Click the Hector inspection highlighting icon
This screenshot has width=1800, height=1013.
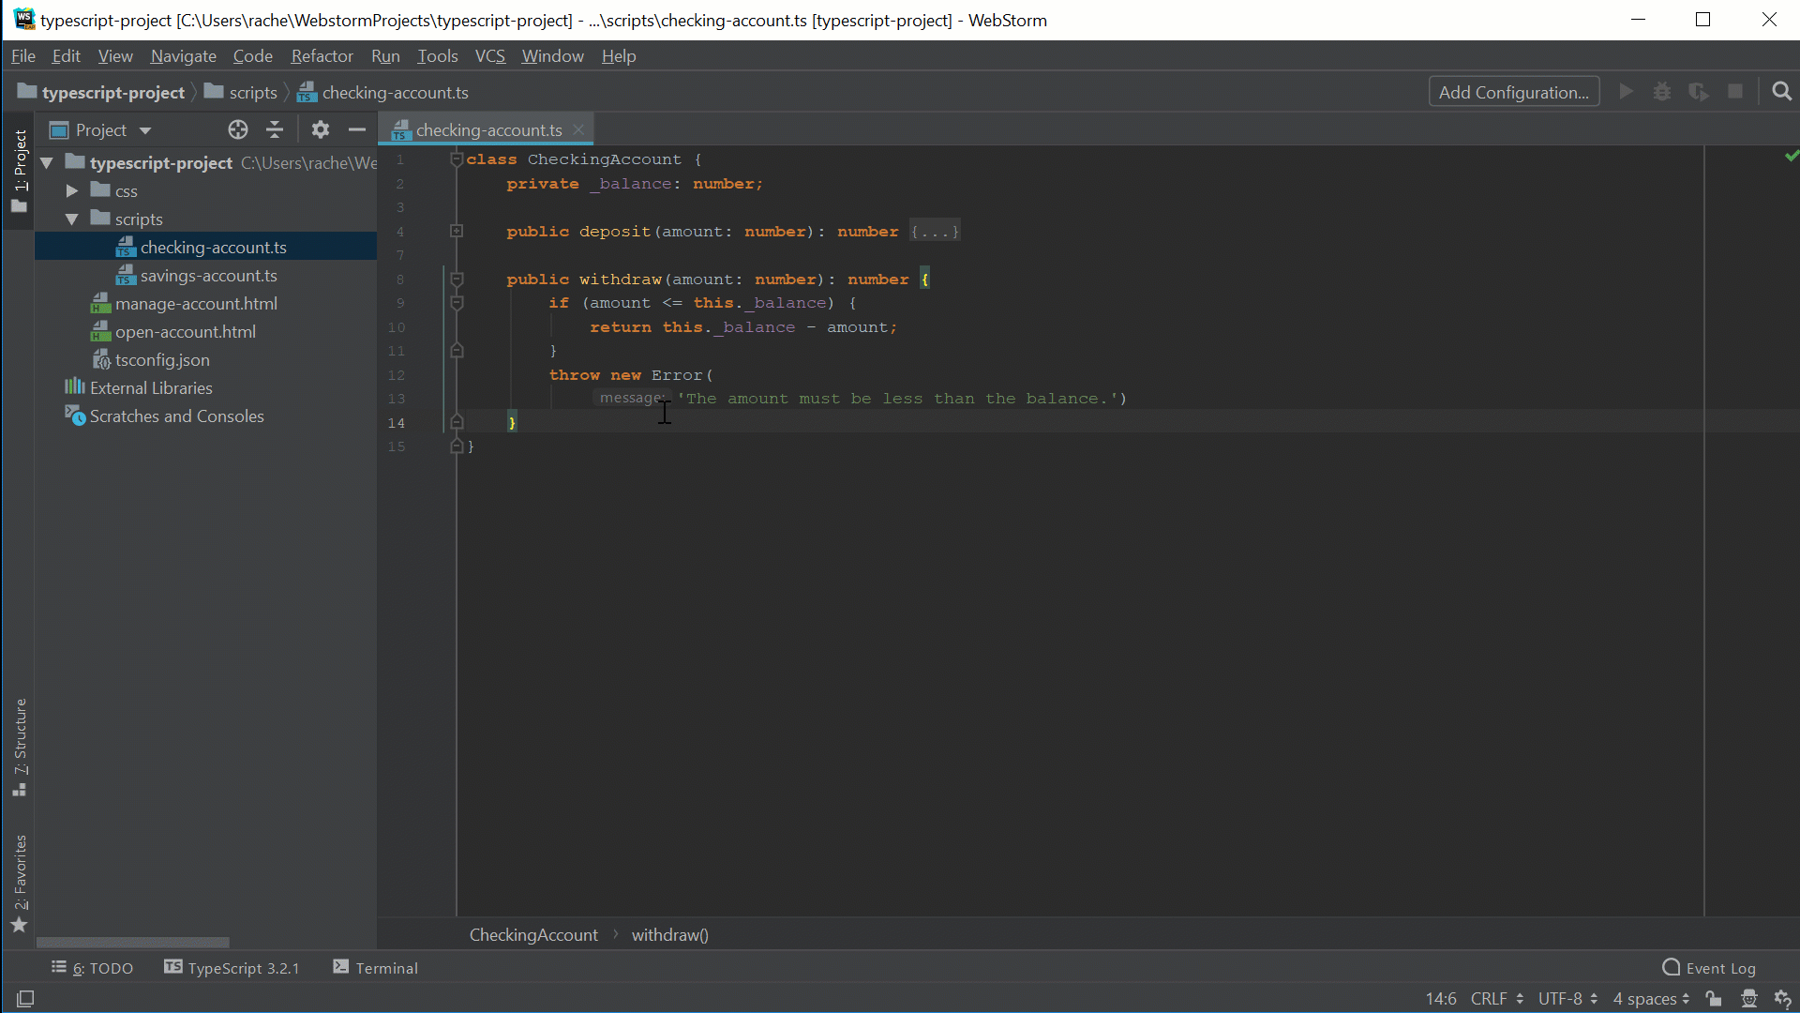point(1750,998)
